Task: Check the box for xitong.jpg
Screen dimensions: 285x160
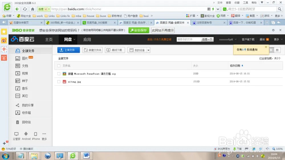Action: click(x=59, y=82)
